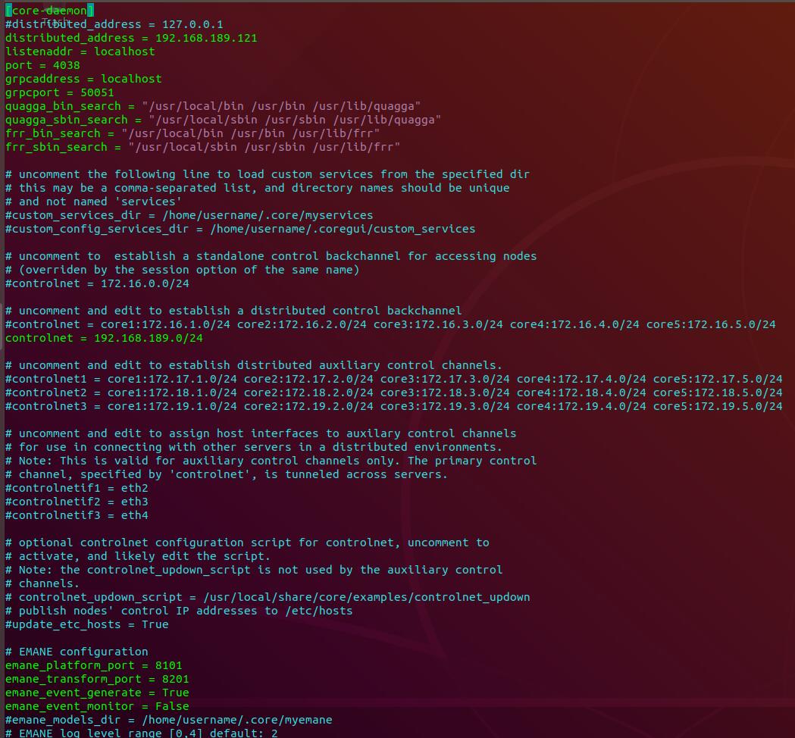
Task: Click the quagga_bin_search setting line
Action: [x=213, y=106]
